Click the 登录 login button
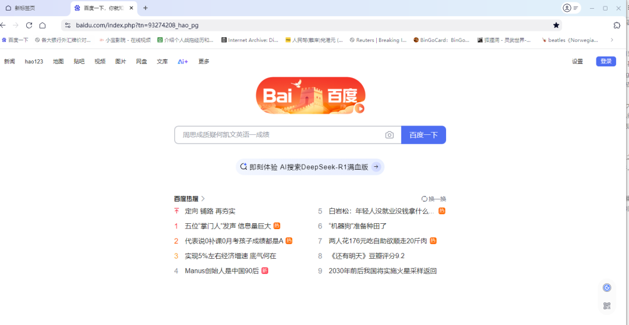This screenshot has width=629, height=325. tap(606, 62)
